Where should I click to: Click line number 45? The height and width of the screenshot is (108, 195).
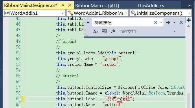[x=18, y=18]
